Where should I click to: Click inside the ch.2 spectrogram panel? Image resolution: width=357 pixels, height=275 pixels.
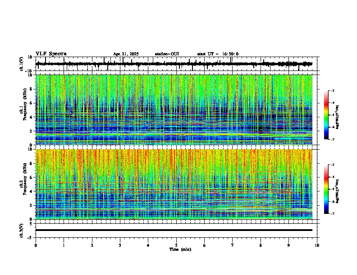pyautogui.click(x=174, y=184)
